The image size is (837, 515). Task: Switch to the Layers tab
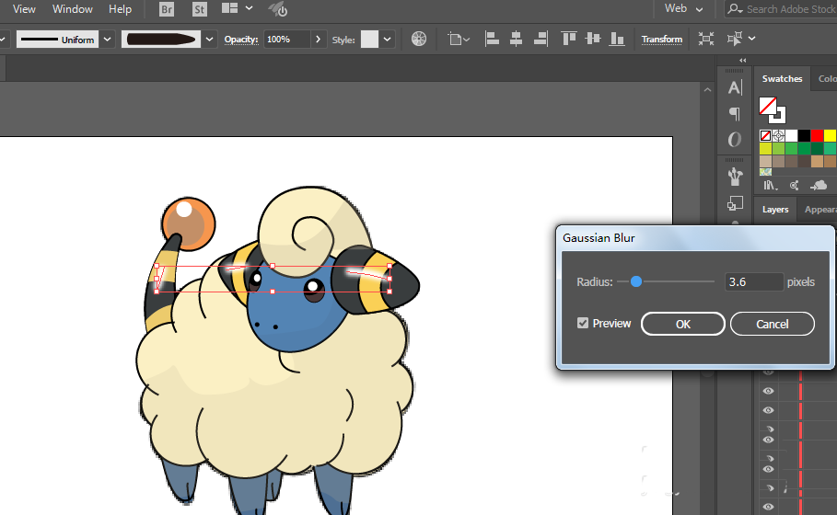click(775, 210)
